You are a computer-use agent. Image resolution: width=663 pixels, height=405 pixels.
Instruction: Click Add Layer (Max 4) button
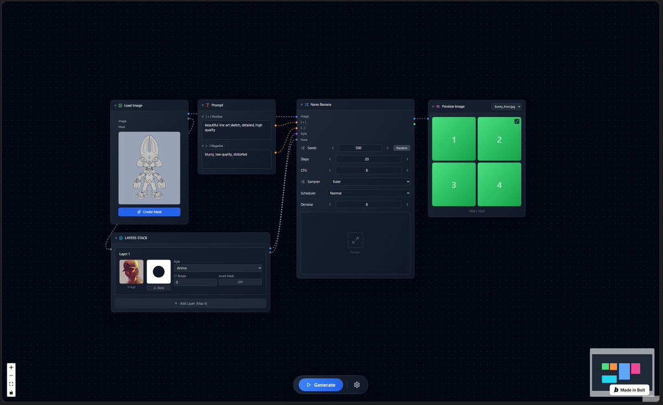pos(191,303)
